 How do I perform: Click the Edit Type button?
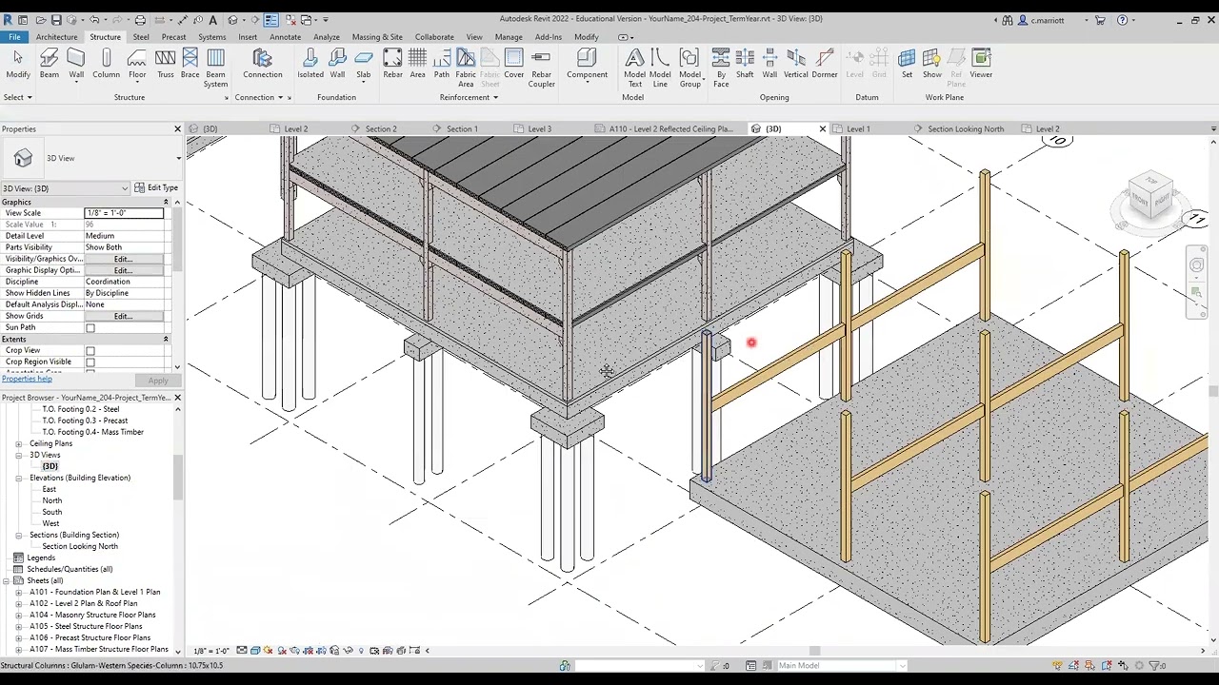tap(156, 188)
